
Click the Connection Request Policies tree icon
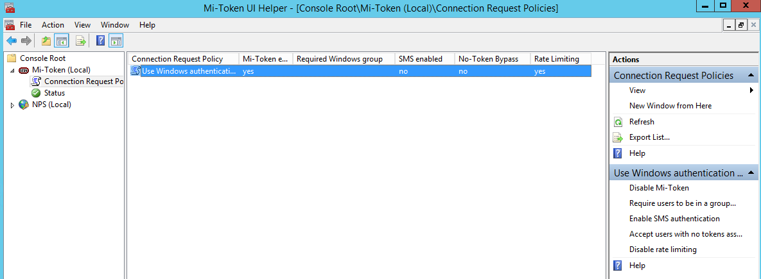(x=36, y=81)
